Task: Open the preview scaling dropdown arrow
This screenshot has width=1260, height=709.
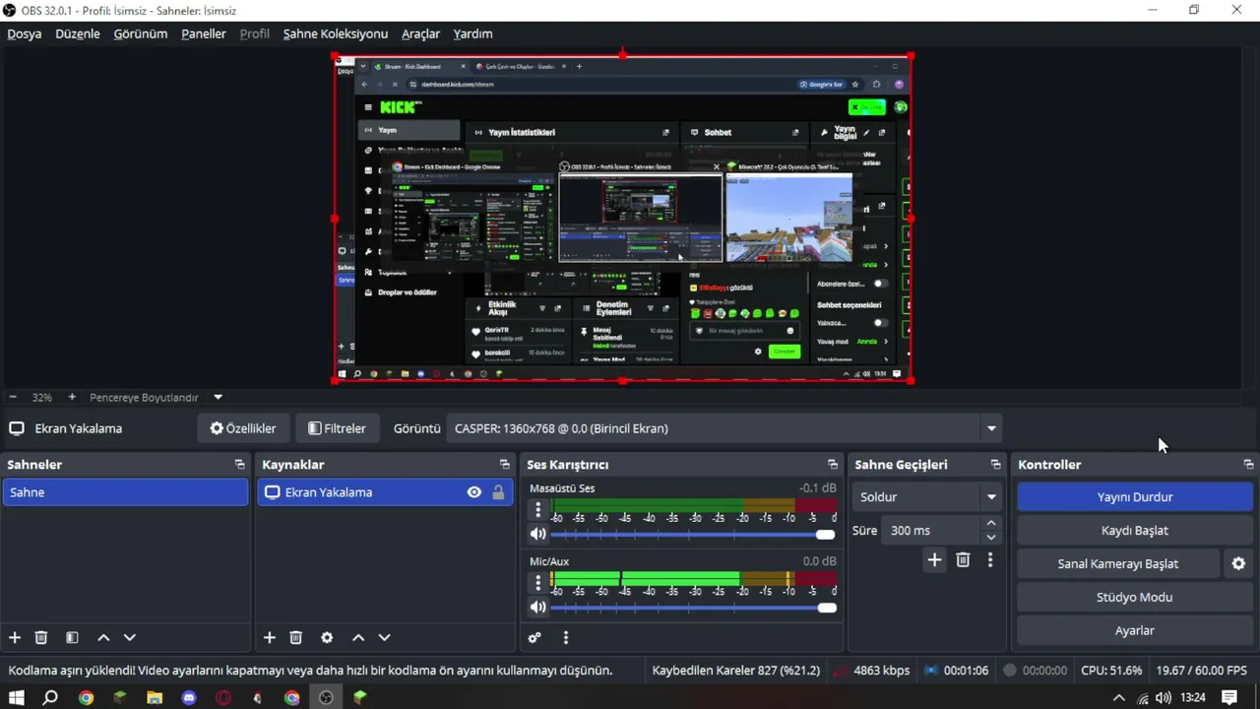Action: click(x=218, y=398)
